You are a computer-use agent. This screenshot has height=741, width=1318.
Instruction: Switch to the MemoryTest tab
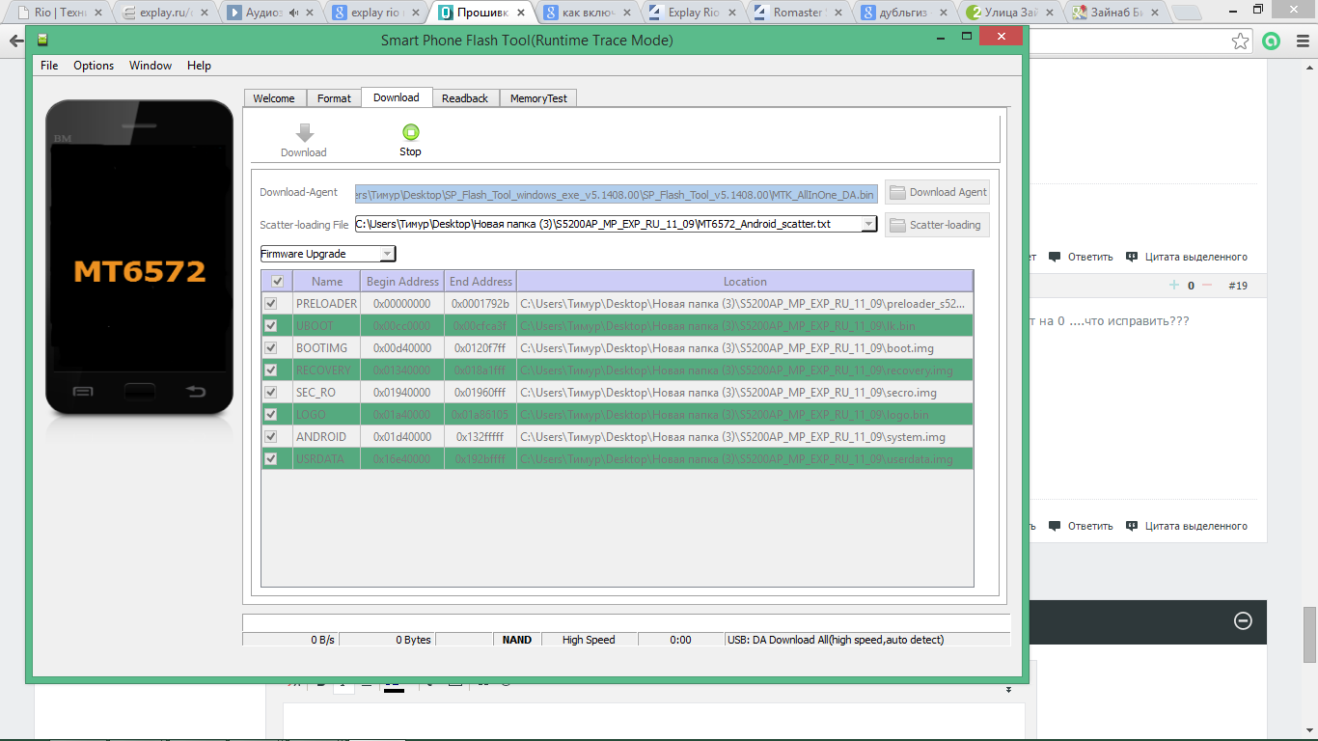(539, 98)
